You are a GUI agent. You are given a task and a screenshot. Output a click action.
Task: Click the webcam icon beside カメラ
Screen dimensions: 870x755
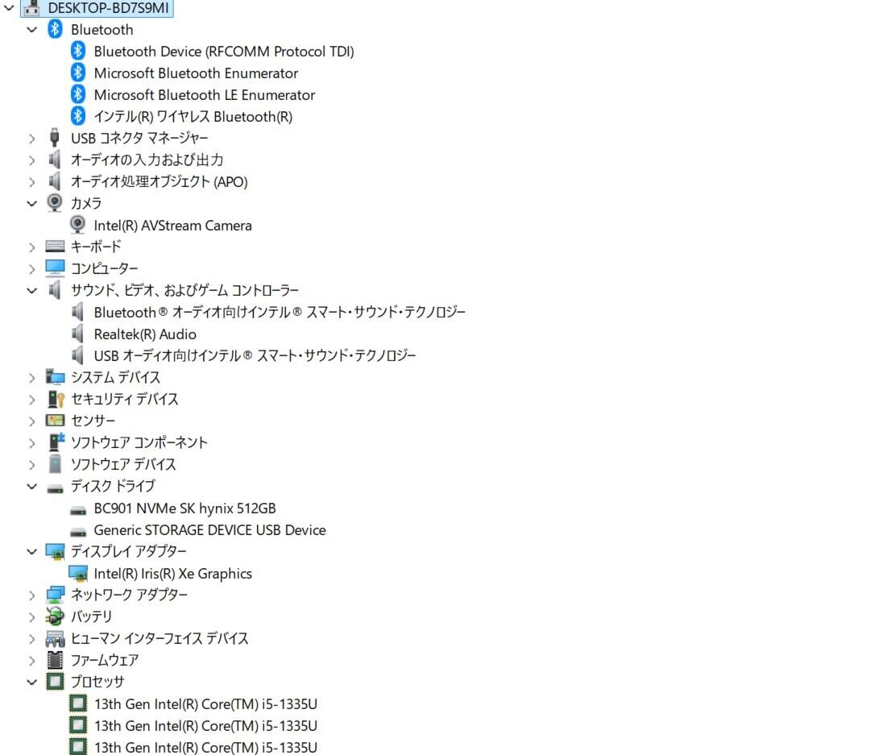pos(55,202)
